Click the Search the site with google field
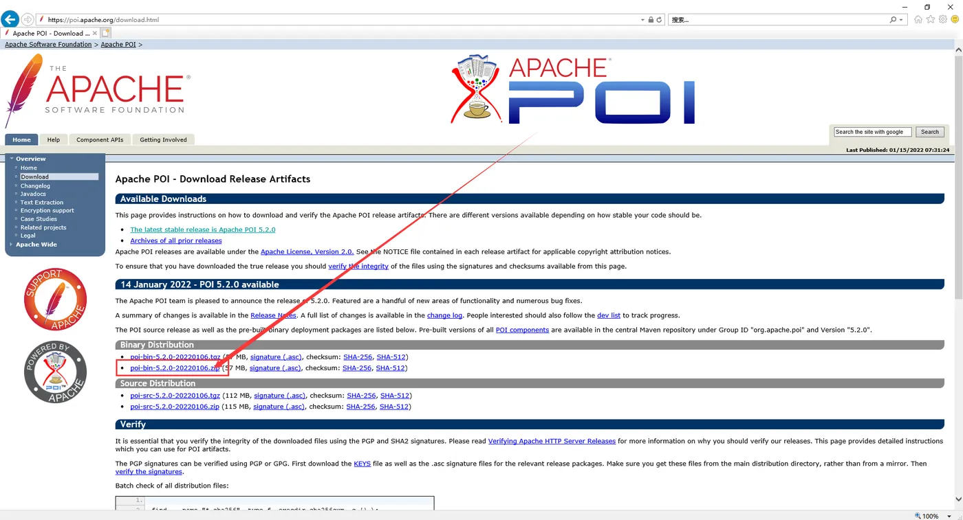This screenshot has width=963, height=520. tap(872, 132)
